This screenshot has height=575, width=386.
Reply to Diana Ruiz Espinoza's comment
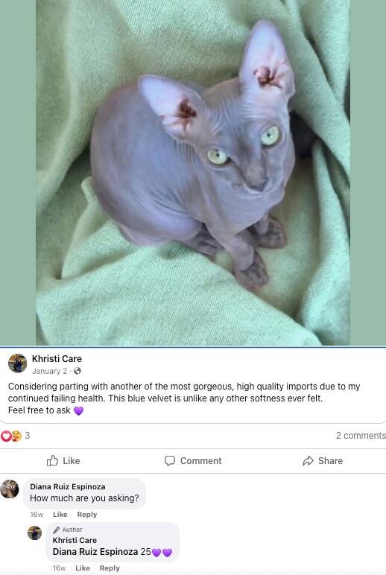[x=87, y=515]
